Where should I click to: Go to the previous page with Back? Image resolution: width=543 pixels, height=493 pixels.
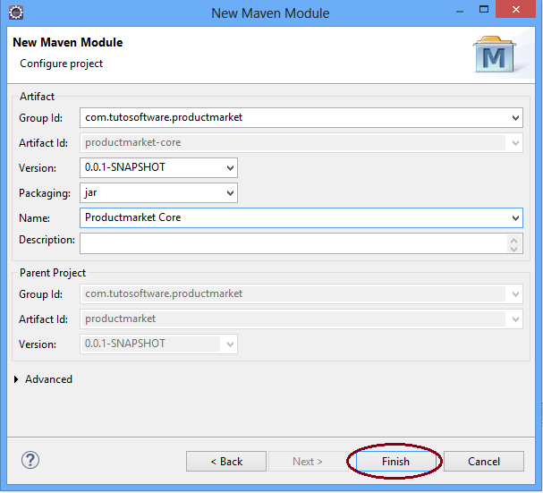pyautogui.click(x=226, y=461)
